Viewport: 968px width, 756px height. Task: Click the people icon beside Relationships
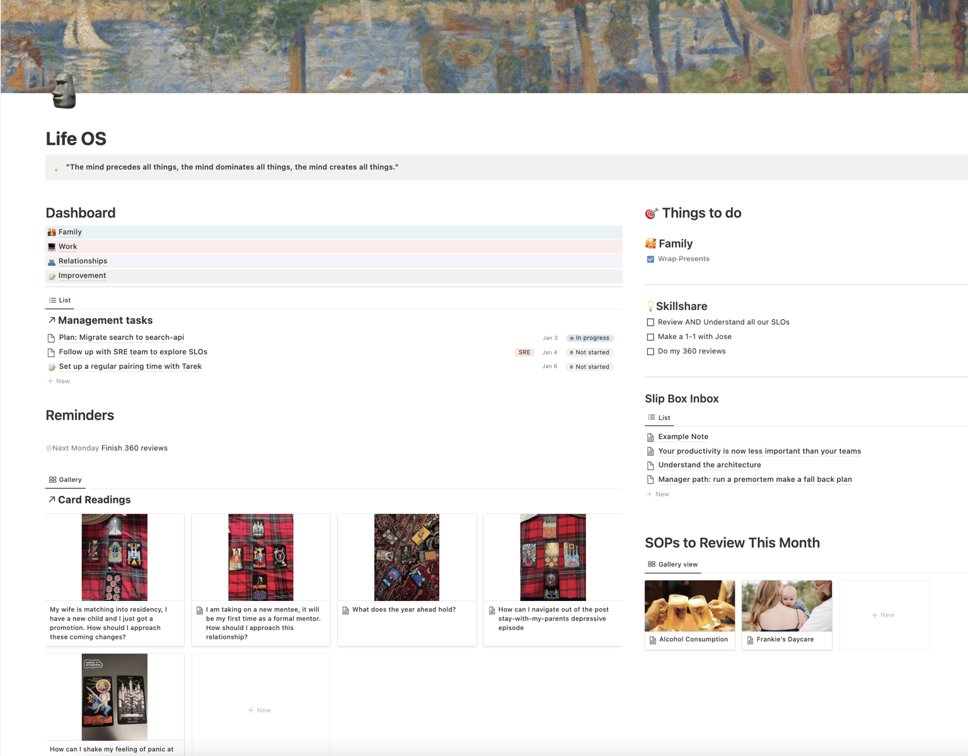[x=52, y=261]
